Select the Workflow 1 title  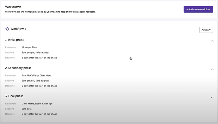18,29
